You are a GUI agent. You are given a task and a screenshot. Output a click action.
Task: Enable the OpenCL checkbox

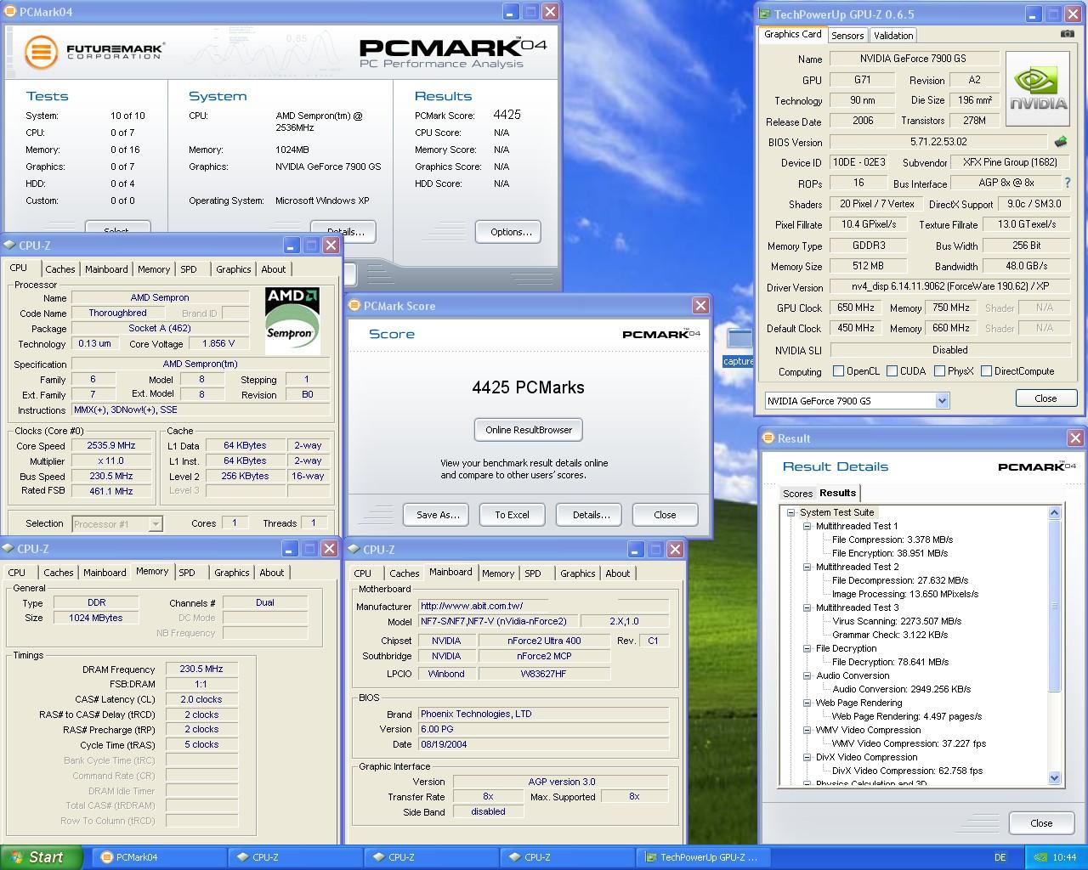839,370
